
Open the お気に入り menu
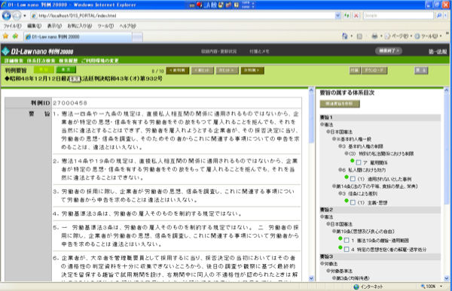tap(79, 26)
